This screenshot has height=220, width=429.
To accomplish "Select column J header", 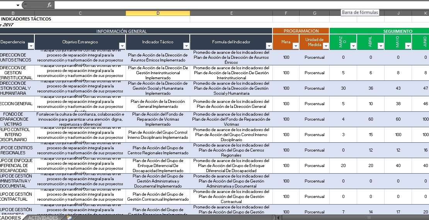I will coord(398,13).
